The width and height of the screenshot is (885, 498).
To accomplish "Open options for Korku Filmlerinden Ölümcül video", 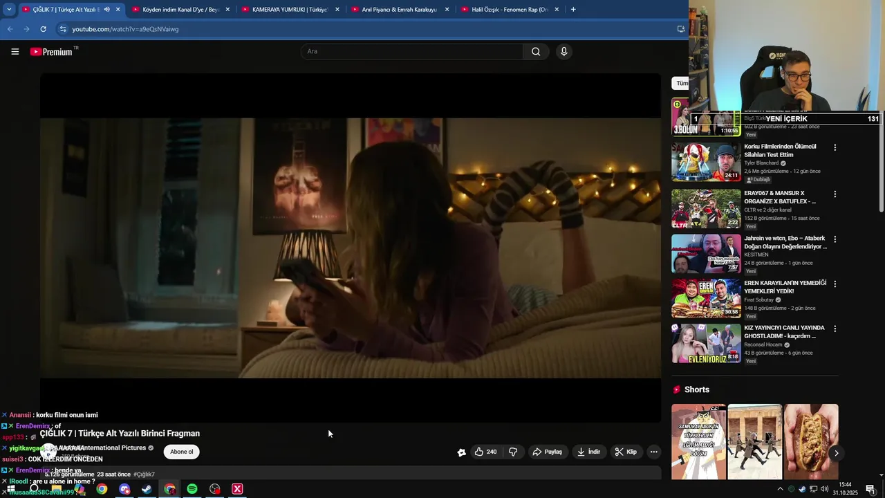I will [x=835, y=147].
